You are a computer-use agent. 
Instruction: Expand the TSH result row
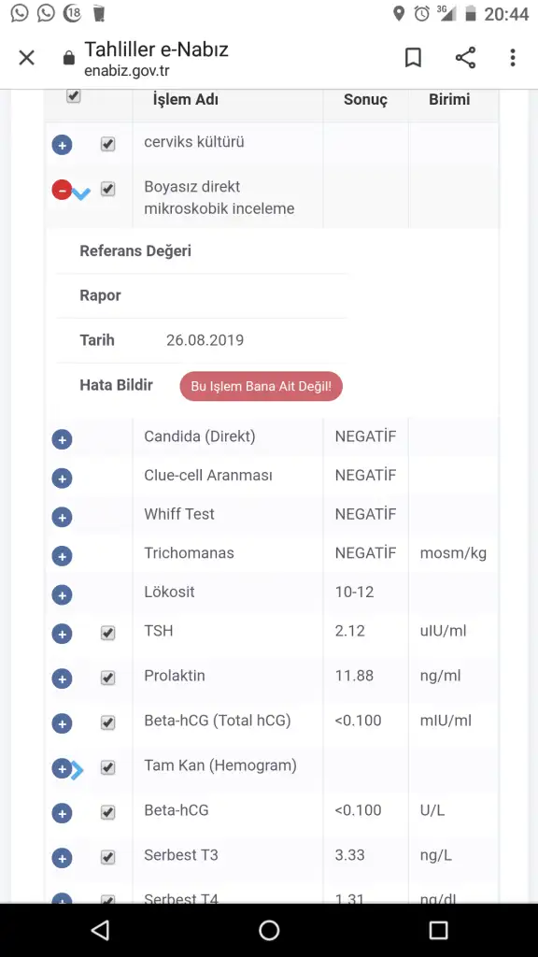point(62,635)
